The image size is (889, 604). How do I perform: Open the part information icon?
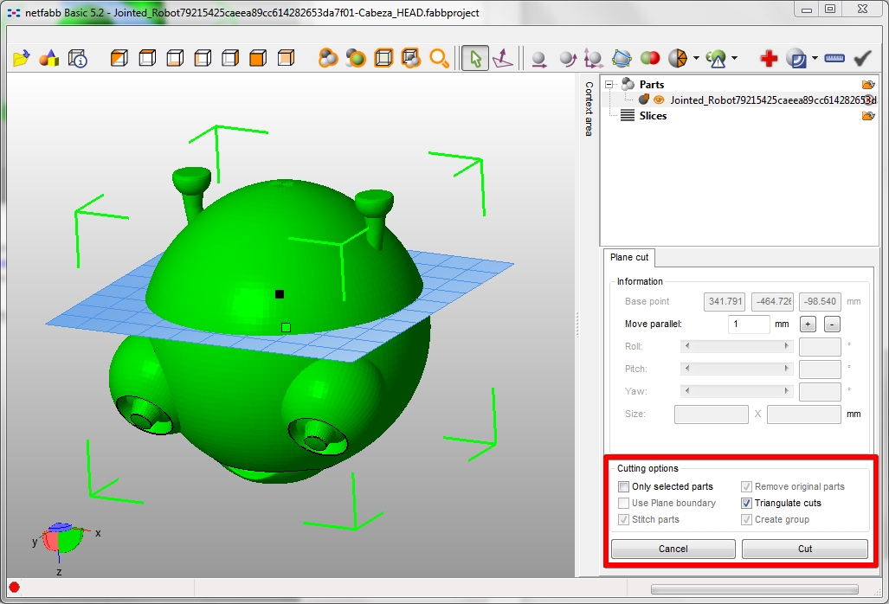click(x=77, y=59)
